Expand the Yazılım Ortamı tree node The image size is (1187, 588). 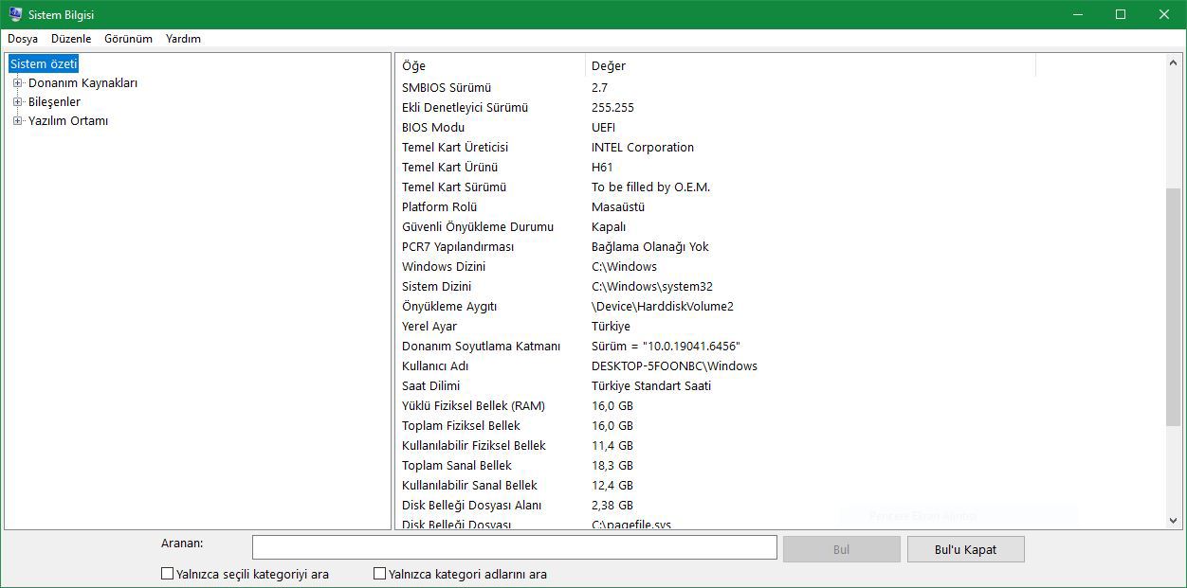coord(17,121)
